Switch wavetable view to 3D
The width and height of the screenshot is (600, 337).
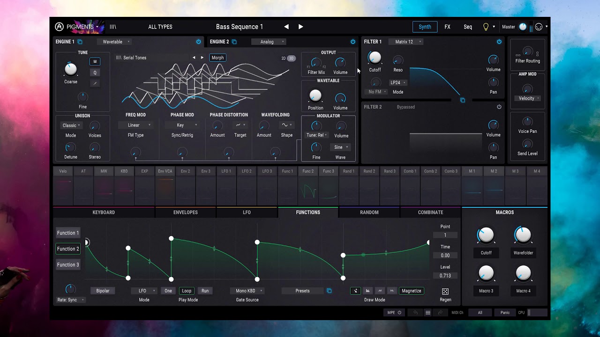pos(292,58)
